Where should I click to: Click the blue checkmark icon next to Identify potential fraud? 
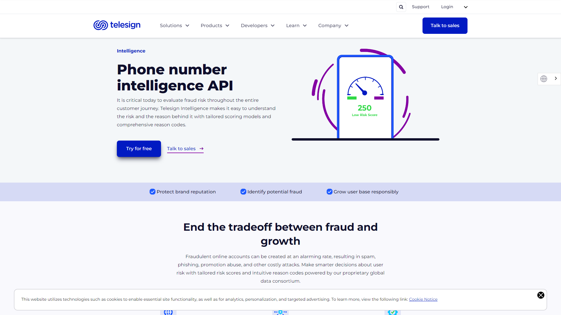(x=243, y=192)
